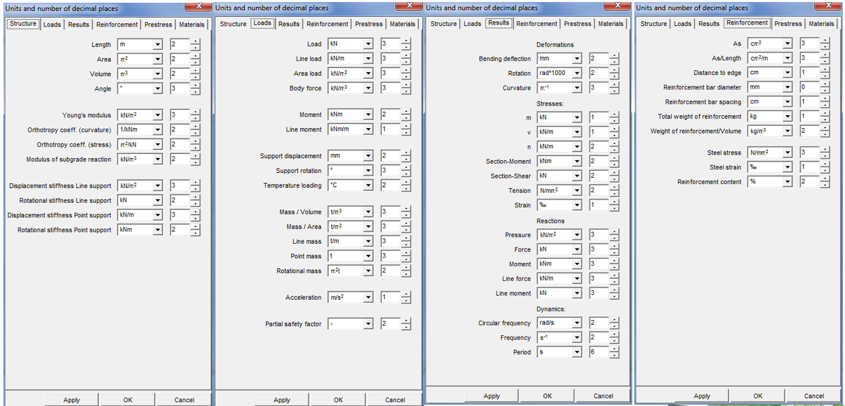The image size is (845, 406).
Task: Increase decimal places for Support displacement
Action: pos(406,153)
